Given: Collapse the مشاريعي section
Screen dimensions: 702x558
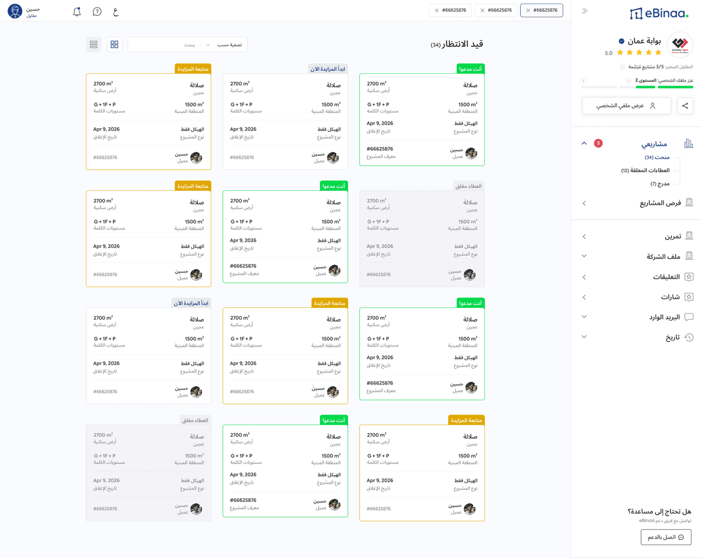Looking at the screenshot, I should coord(584,143).
